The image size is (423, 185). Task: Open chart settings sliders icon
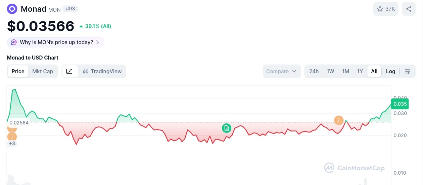(408, 71)
